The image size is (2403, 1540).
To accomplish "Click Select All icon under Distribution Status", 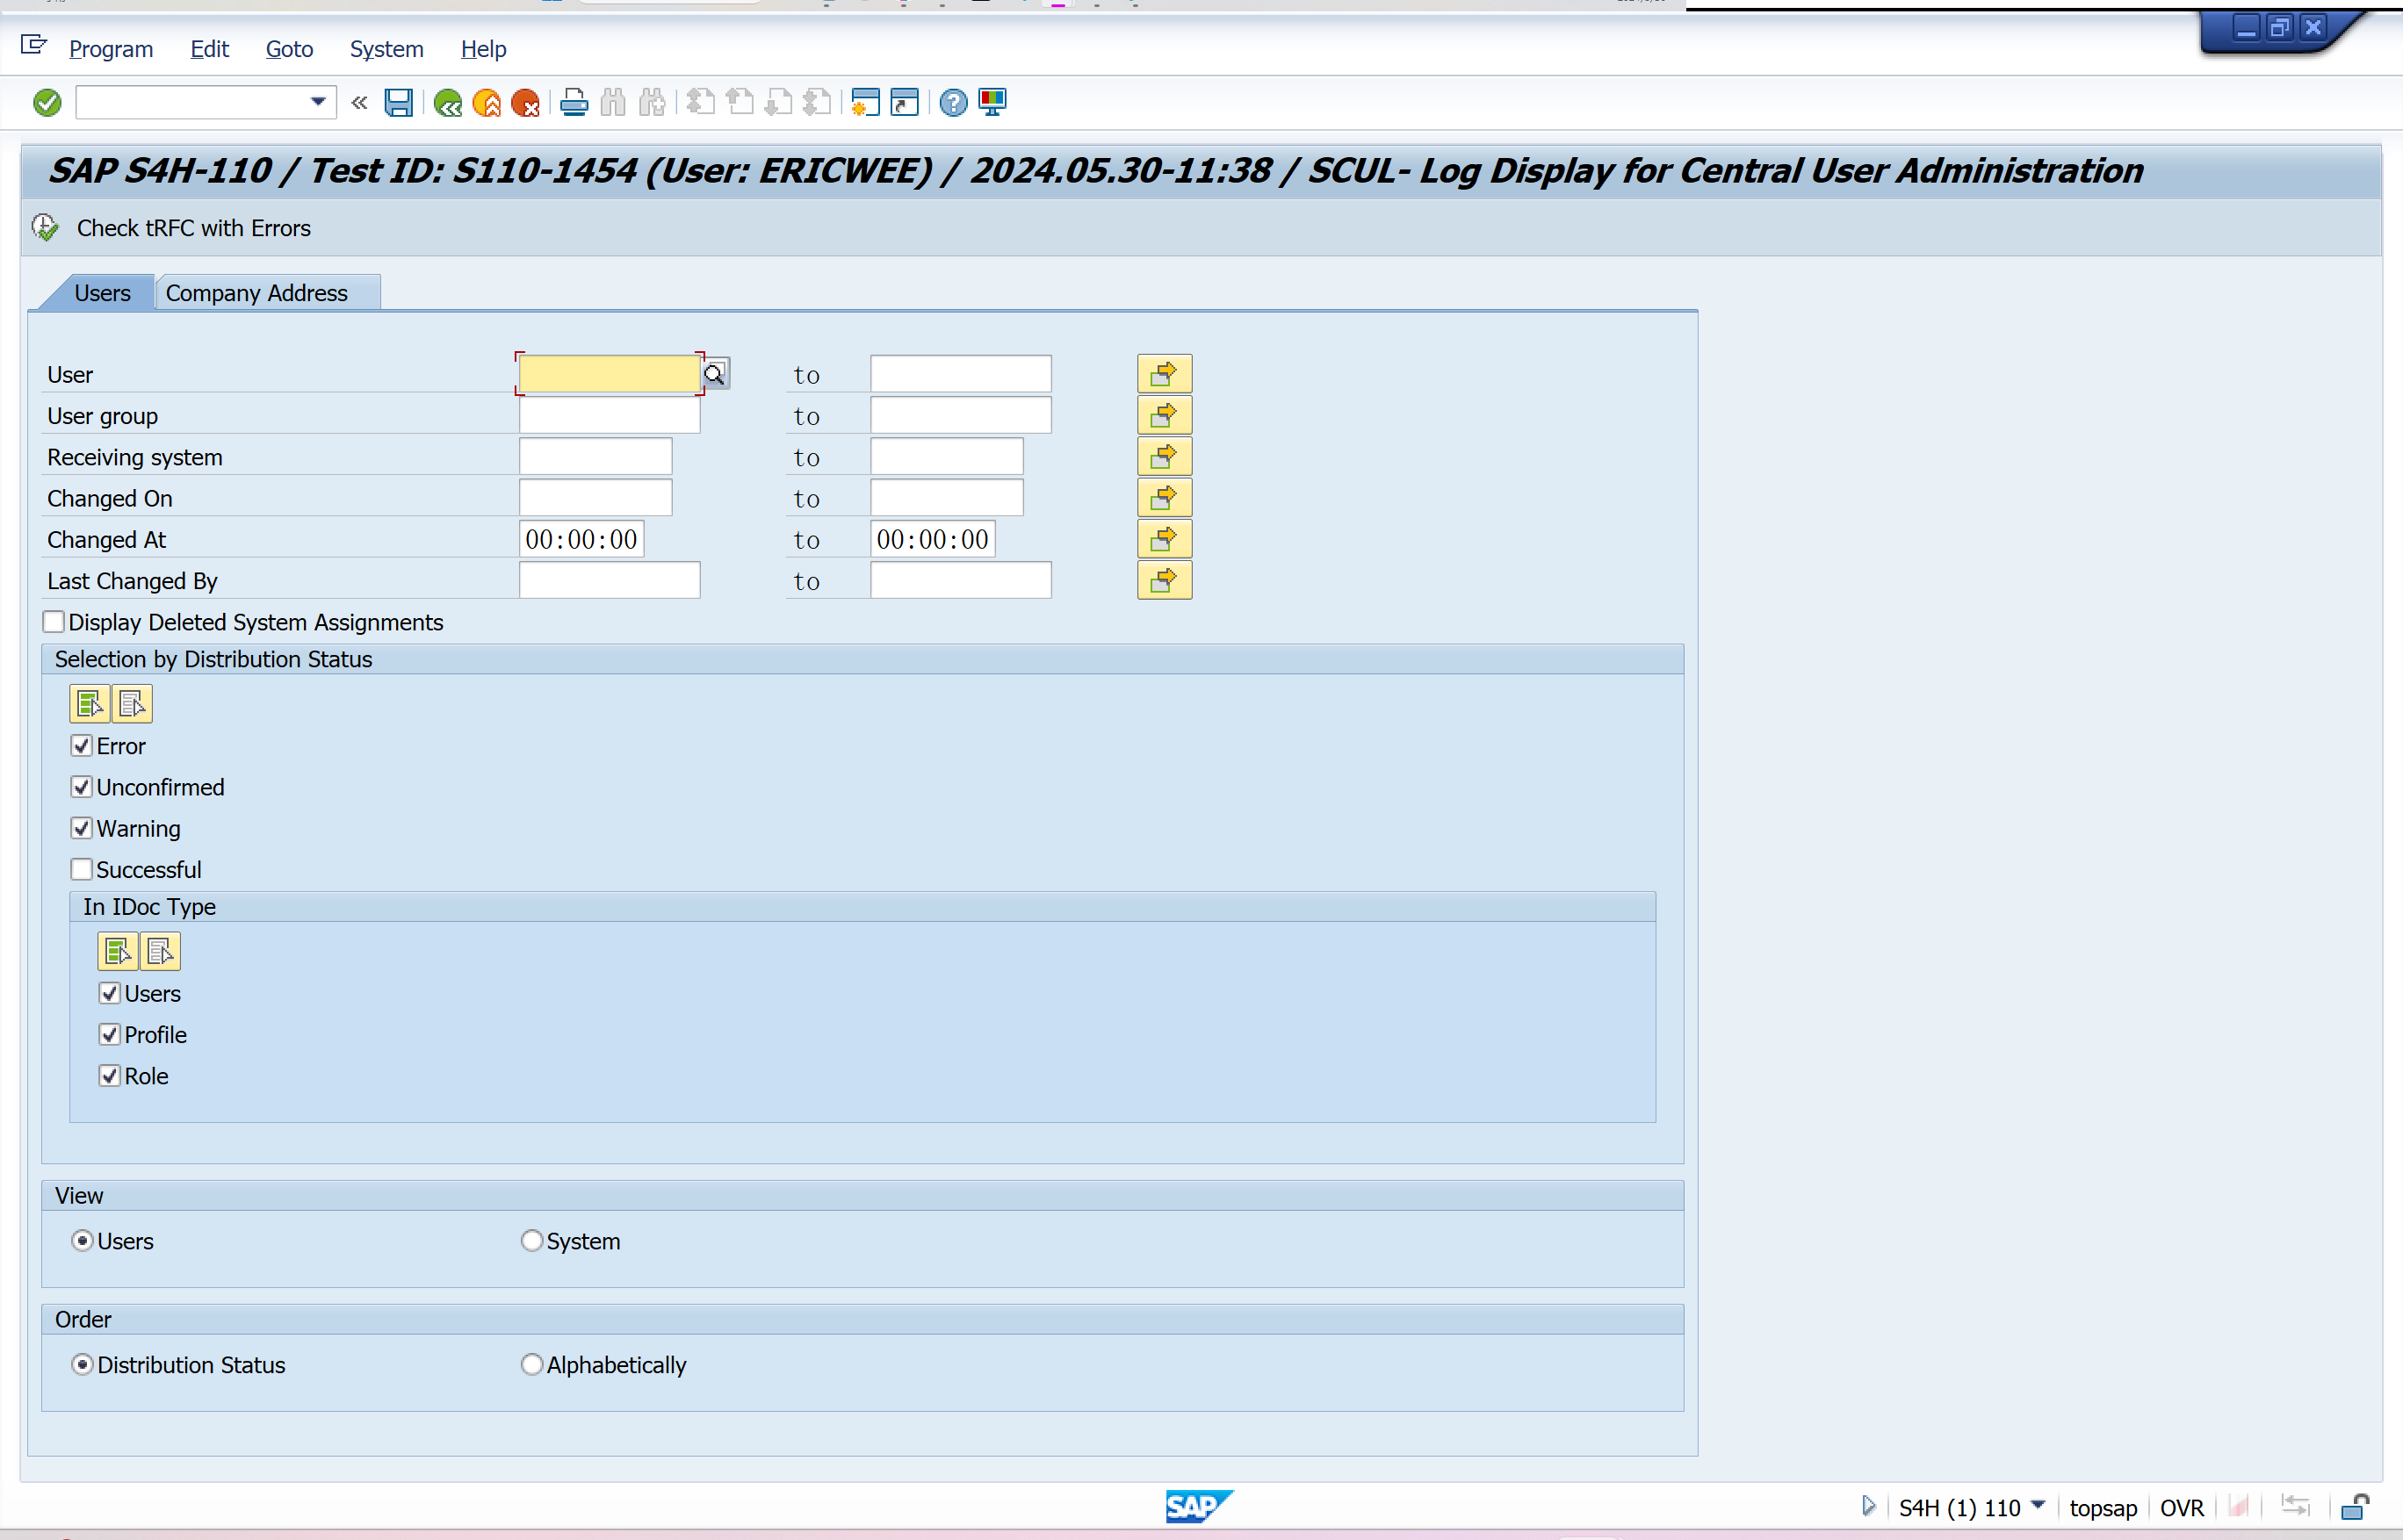I will 89,704.
